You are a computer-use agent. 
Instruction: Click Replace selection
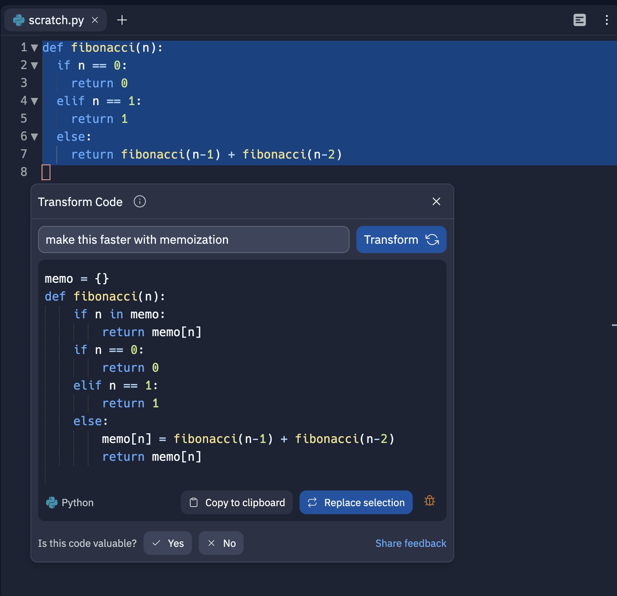(356, 502)
